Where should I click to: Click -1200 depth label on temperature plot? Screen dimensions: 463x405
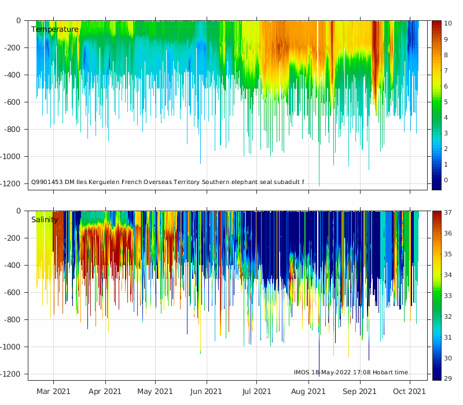coord(10,183)
